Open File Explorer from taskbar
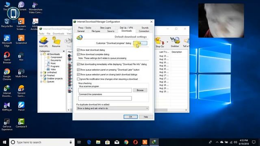The width and height of the screenshot is (260, 146). [98, 142]
